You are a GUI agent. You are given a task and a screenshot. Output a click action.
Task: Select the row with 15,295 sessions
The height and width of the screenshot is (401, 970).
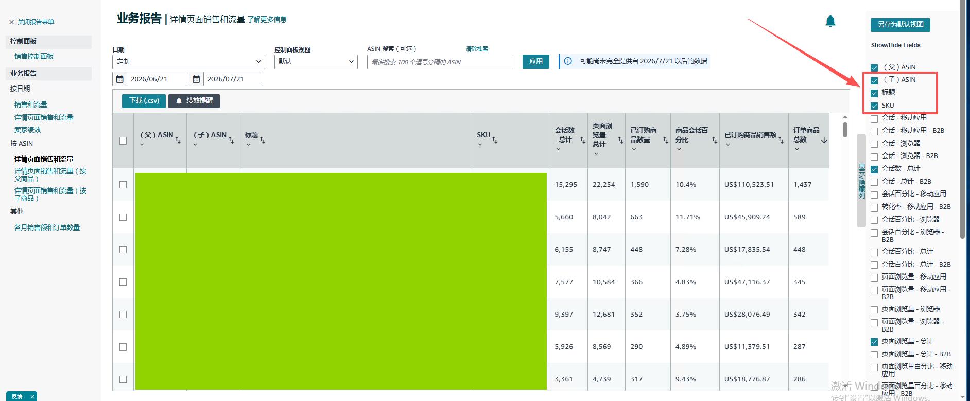pyautogui.click(x=123, y=184)
